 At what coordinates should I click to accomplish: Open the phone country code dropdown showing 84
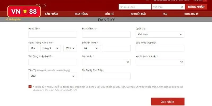click(x=91, y=48)
